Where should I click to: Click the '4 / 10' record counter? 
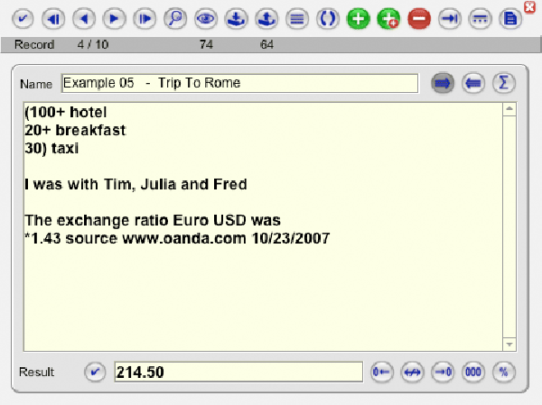(93, 44)
